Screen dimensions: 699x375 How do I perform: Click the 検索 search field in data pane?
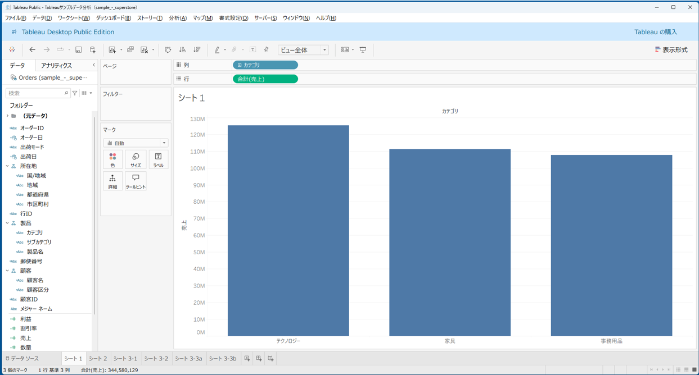click(x=35, y=93)
